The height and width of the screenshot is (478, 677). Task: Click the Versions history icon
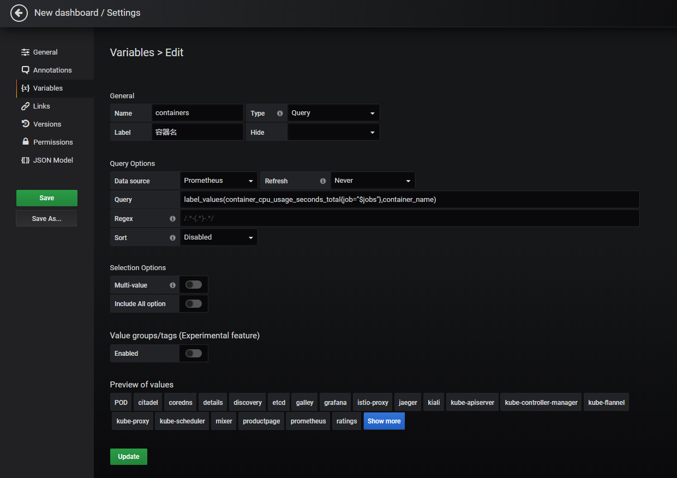pyautogui.click(x=25, y=124)
